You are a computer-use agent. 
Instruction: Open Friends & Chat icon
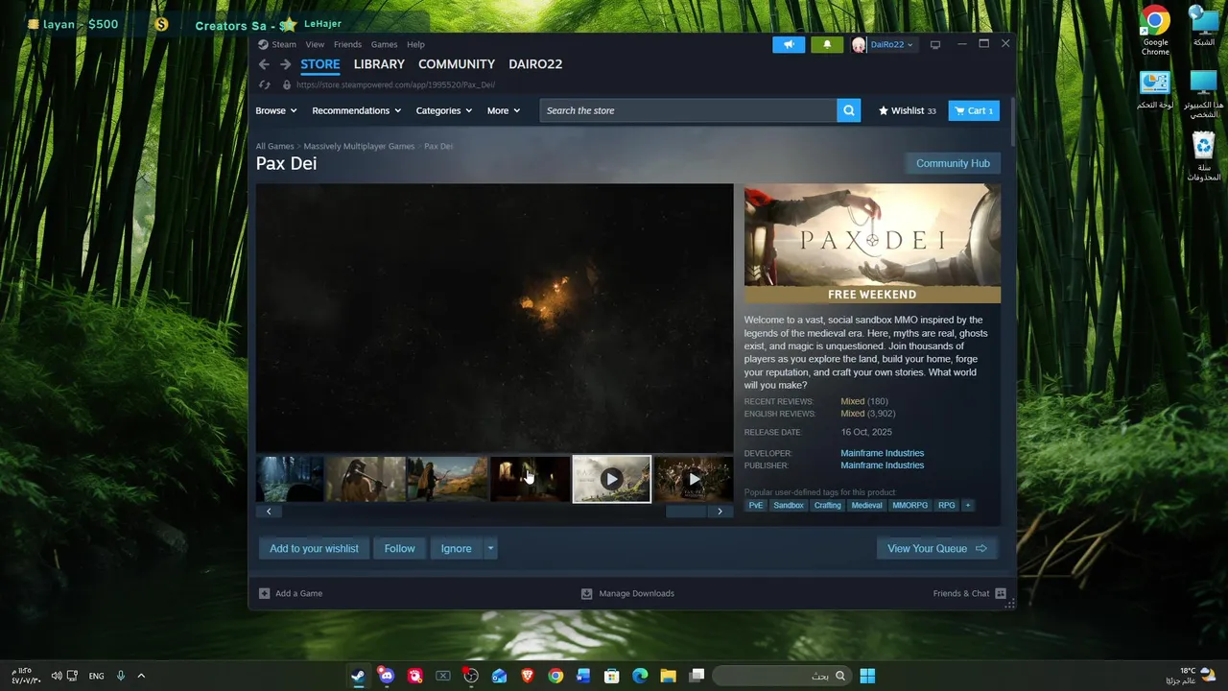tap(1001, 593)
